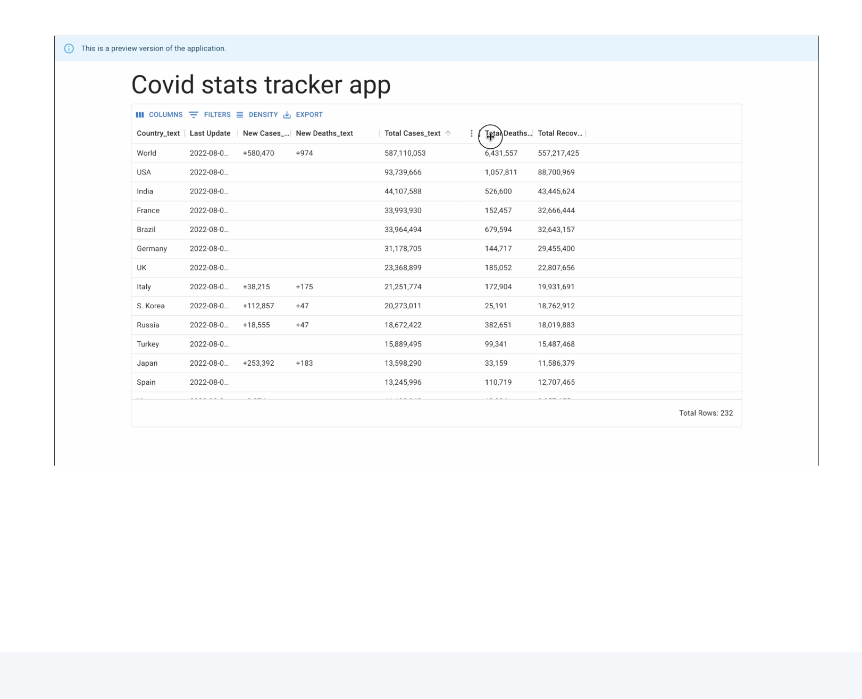Click India total cases 44,107,588

[x=403, y=191]
